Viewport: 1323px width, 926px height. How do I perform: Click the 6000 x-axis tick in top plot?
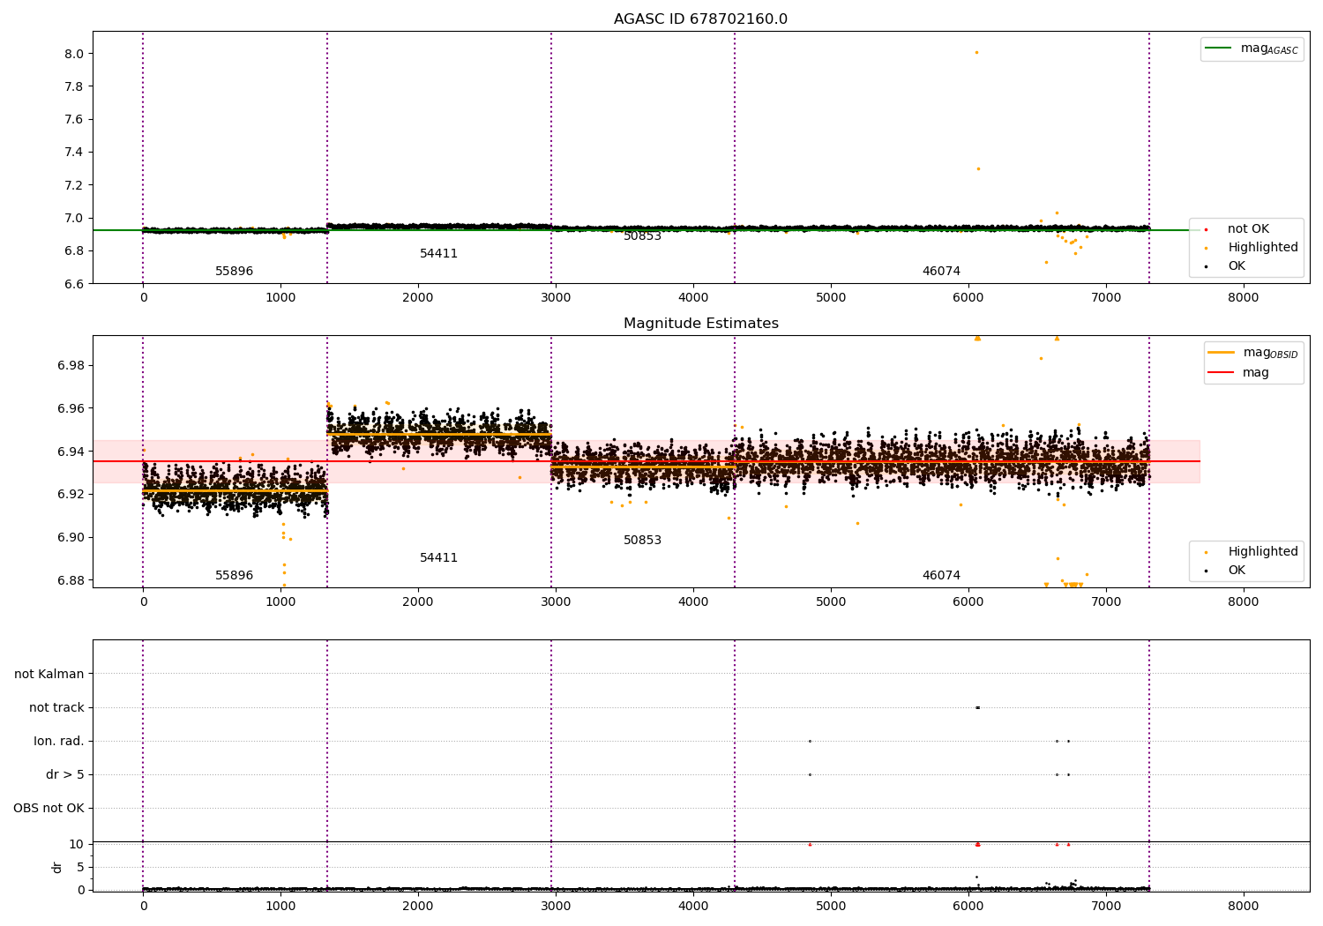coord(968,298)
